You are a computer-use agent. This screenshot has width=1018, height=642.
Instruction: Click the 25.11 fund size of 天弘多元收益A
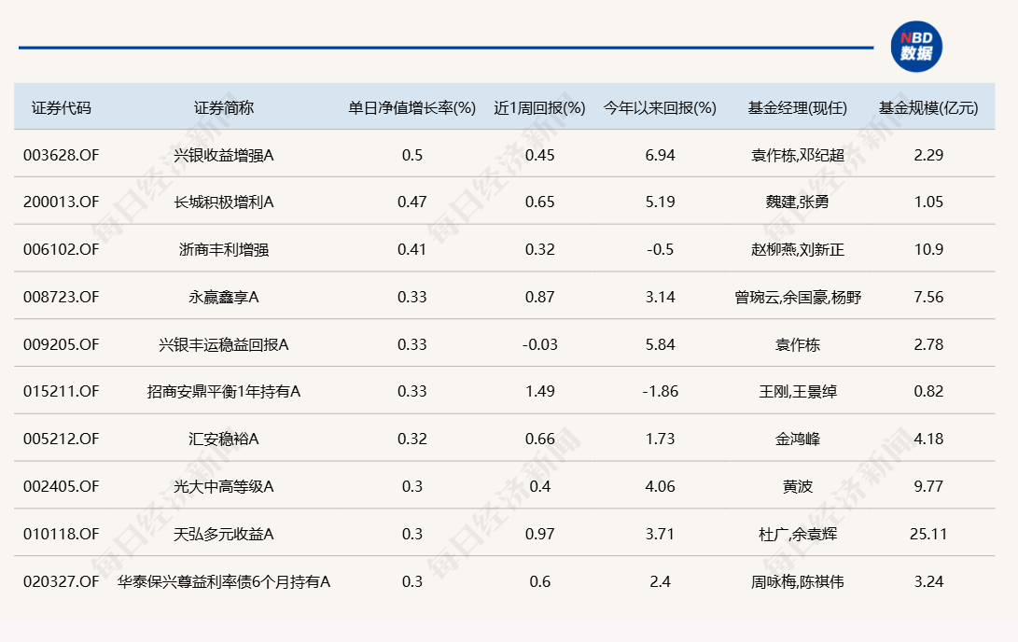(x=928, y=534)
